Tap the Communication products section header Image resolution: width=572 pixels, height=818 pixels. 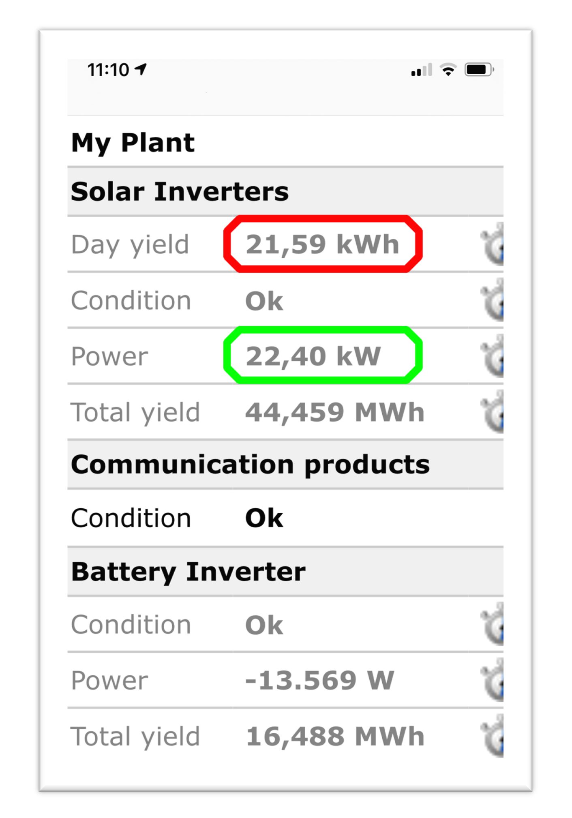(x=250, y=465)
